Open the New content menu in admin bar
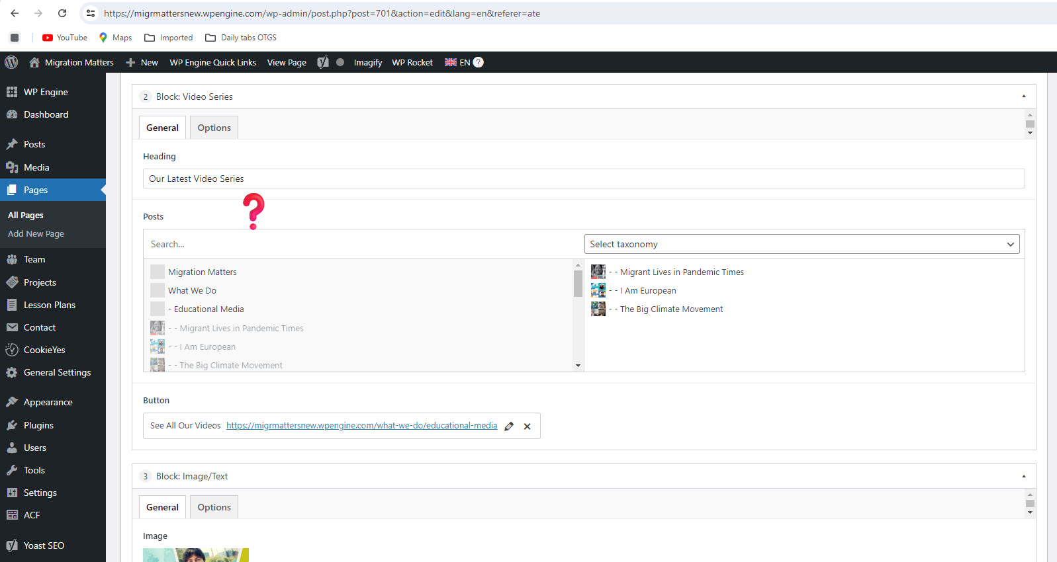This screenshot has height=562, width=1057. click(x=142, y=62)
